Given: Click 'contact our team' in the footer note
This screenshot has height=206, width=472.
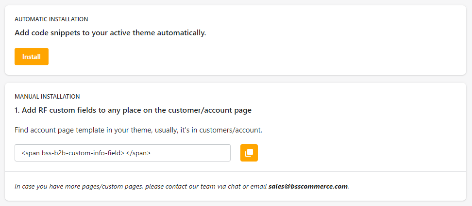Looking at the screenshot, I should pos(198,186).
